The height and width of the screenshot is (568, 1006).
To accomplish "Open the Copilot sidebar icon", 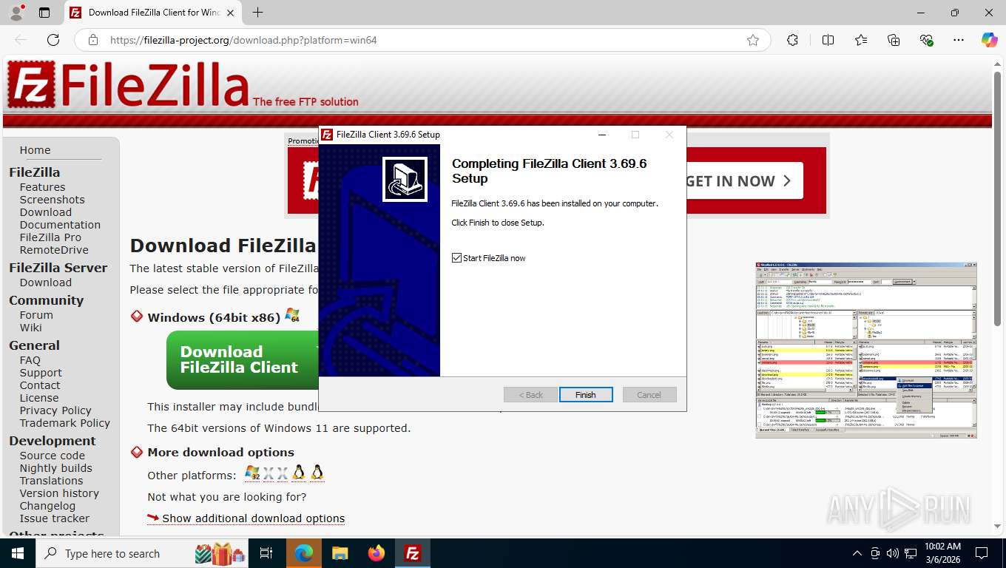I will pos(989,40).
